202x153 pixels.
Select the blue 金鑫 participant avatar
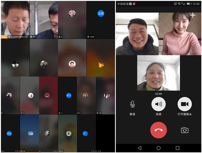[x=101, y=13]
